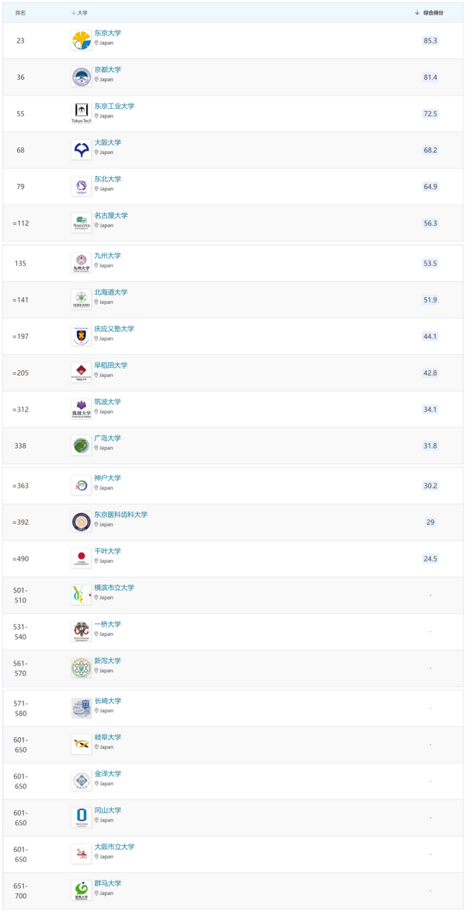This screenshot has height=912, width=466.
Task: Click the 排名 column header
Action: coord(21,13)
